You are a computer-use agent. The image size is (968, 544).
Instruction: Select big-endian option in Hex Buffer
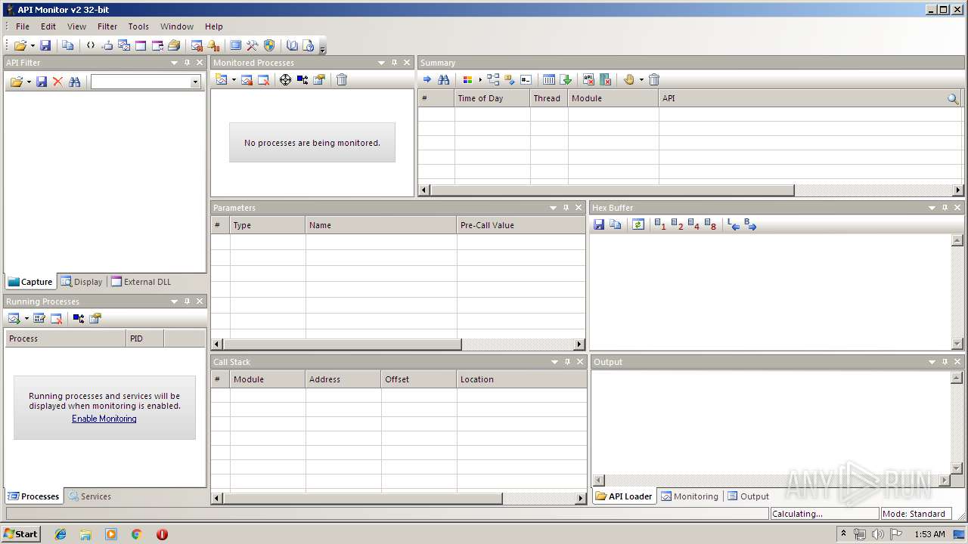tap(750, 224)
